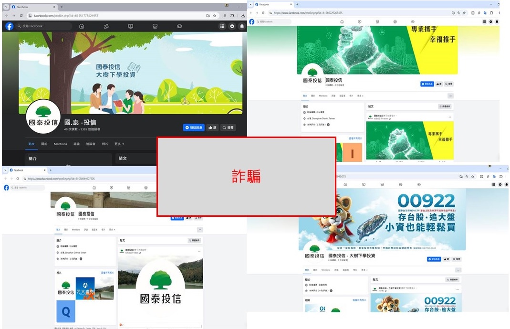510x329 pixels.
Task: Open new tab plus in dark-mode browser
Action: coord(62,7)
